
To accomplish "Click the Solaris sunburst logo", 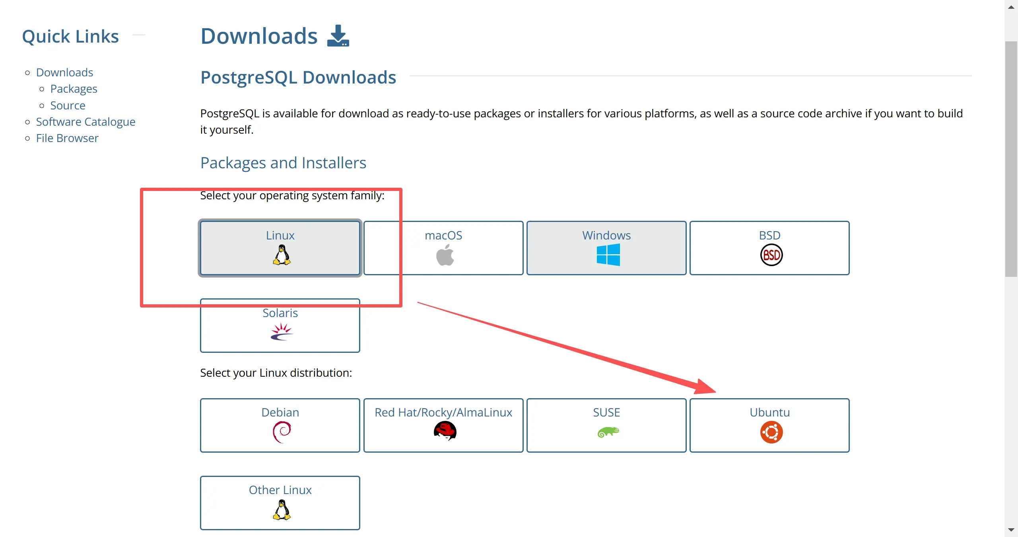I will [x=282, y=332].
